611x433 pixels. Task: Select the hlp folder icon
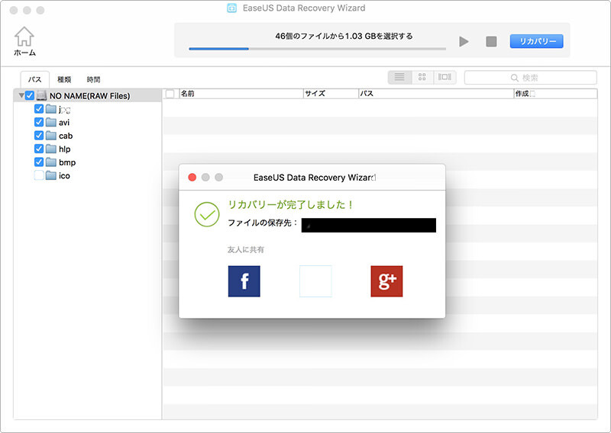51,149
